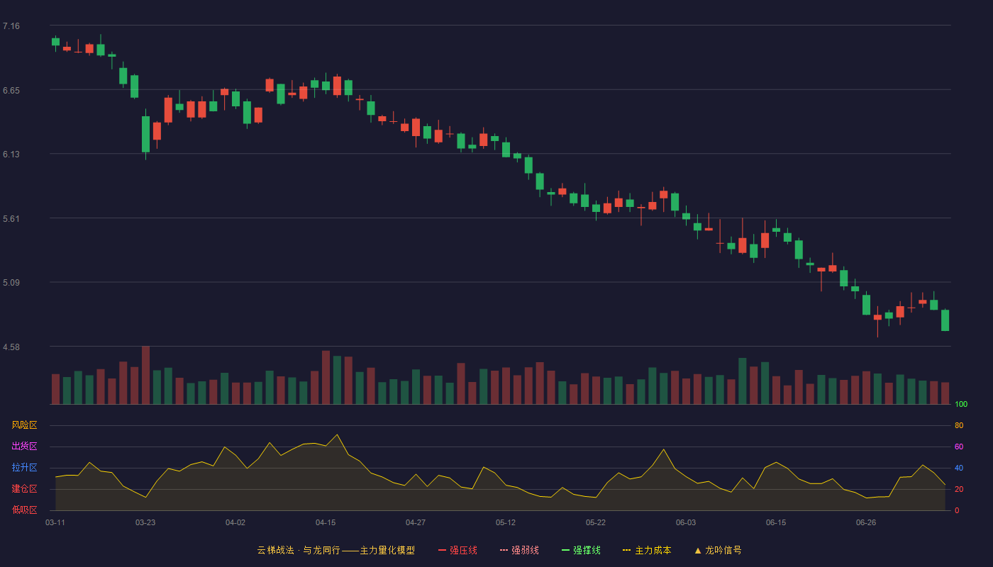
Task: Click the 7.16 price axis label
Action: click(x=11, y=26)
